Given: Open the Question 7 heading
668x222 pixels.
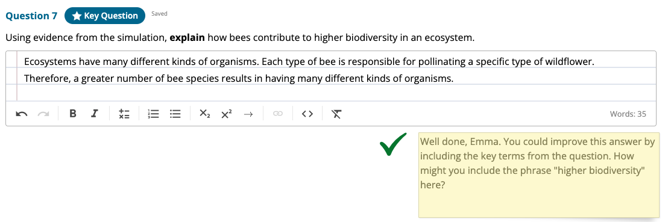Looking at the screenshot, I should pos(31,16).
